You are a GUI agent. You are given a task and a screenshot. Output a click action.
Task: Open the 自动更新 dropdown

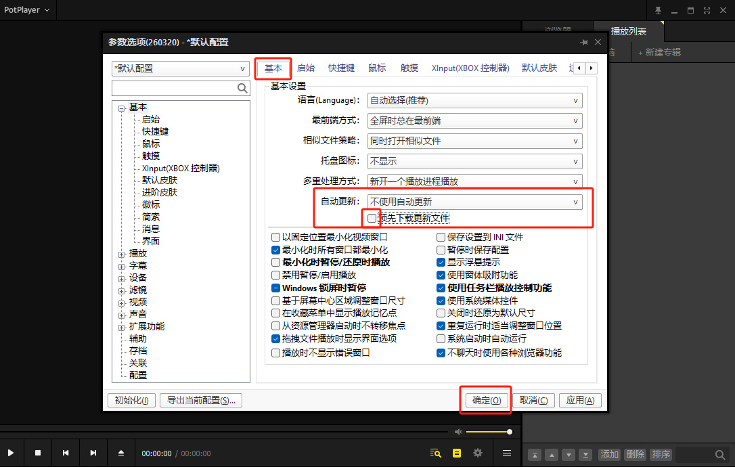(x=475, y=202)
